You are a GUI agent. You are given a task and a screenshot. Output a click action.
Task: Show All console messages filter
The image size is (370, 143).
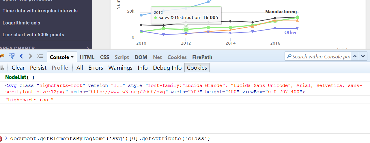(80, 68)
